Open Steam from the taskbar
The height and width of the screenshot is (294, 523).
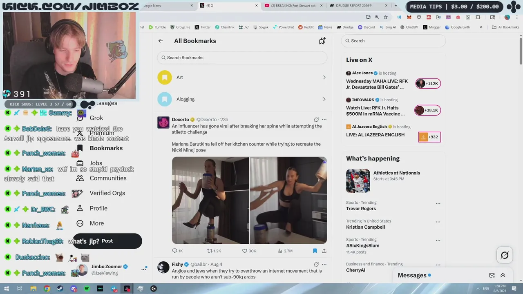[x=60, y=289]
